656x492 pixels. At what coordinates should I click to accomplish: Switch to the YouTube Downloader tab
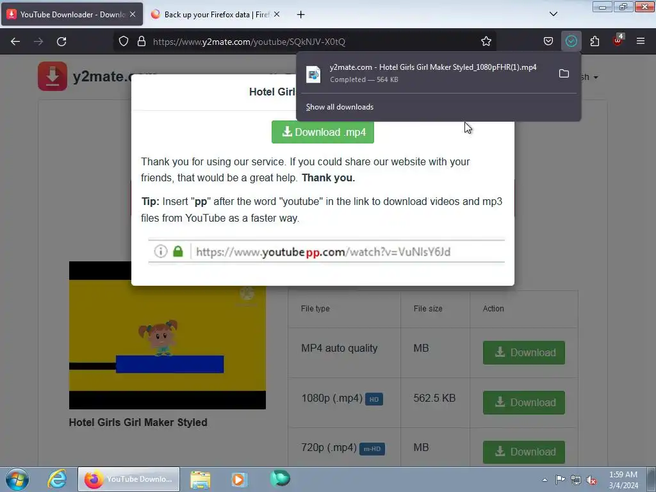72,15
